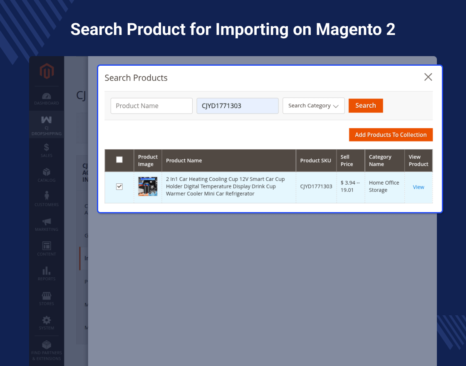Open the Catalog sidebar menu
This screenshot has width=466, height=366.
click(47, 175)
